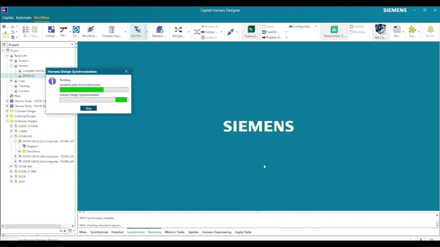Expand the AUDIO-SYSTEM node
This screenshot has width=440, height=247.
pos(11,126)
